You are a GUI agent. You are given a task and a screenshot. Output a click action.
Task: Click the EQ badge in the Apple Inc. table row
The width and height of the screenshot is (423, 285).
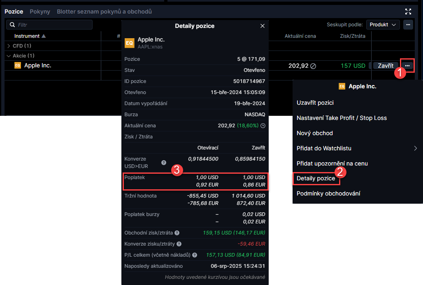[18, 65]
